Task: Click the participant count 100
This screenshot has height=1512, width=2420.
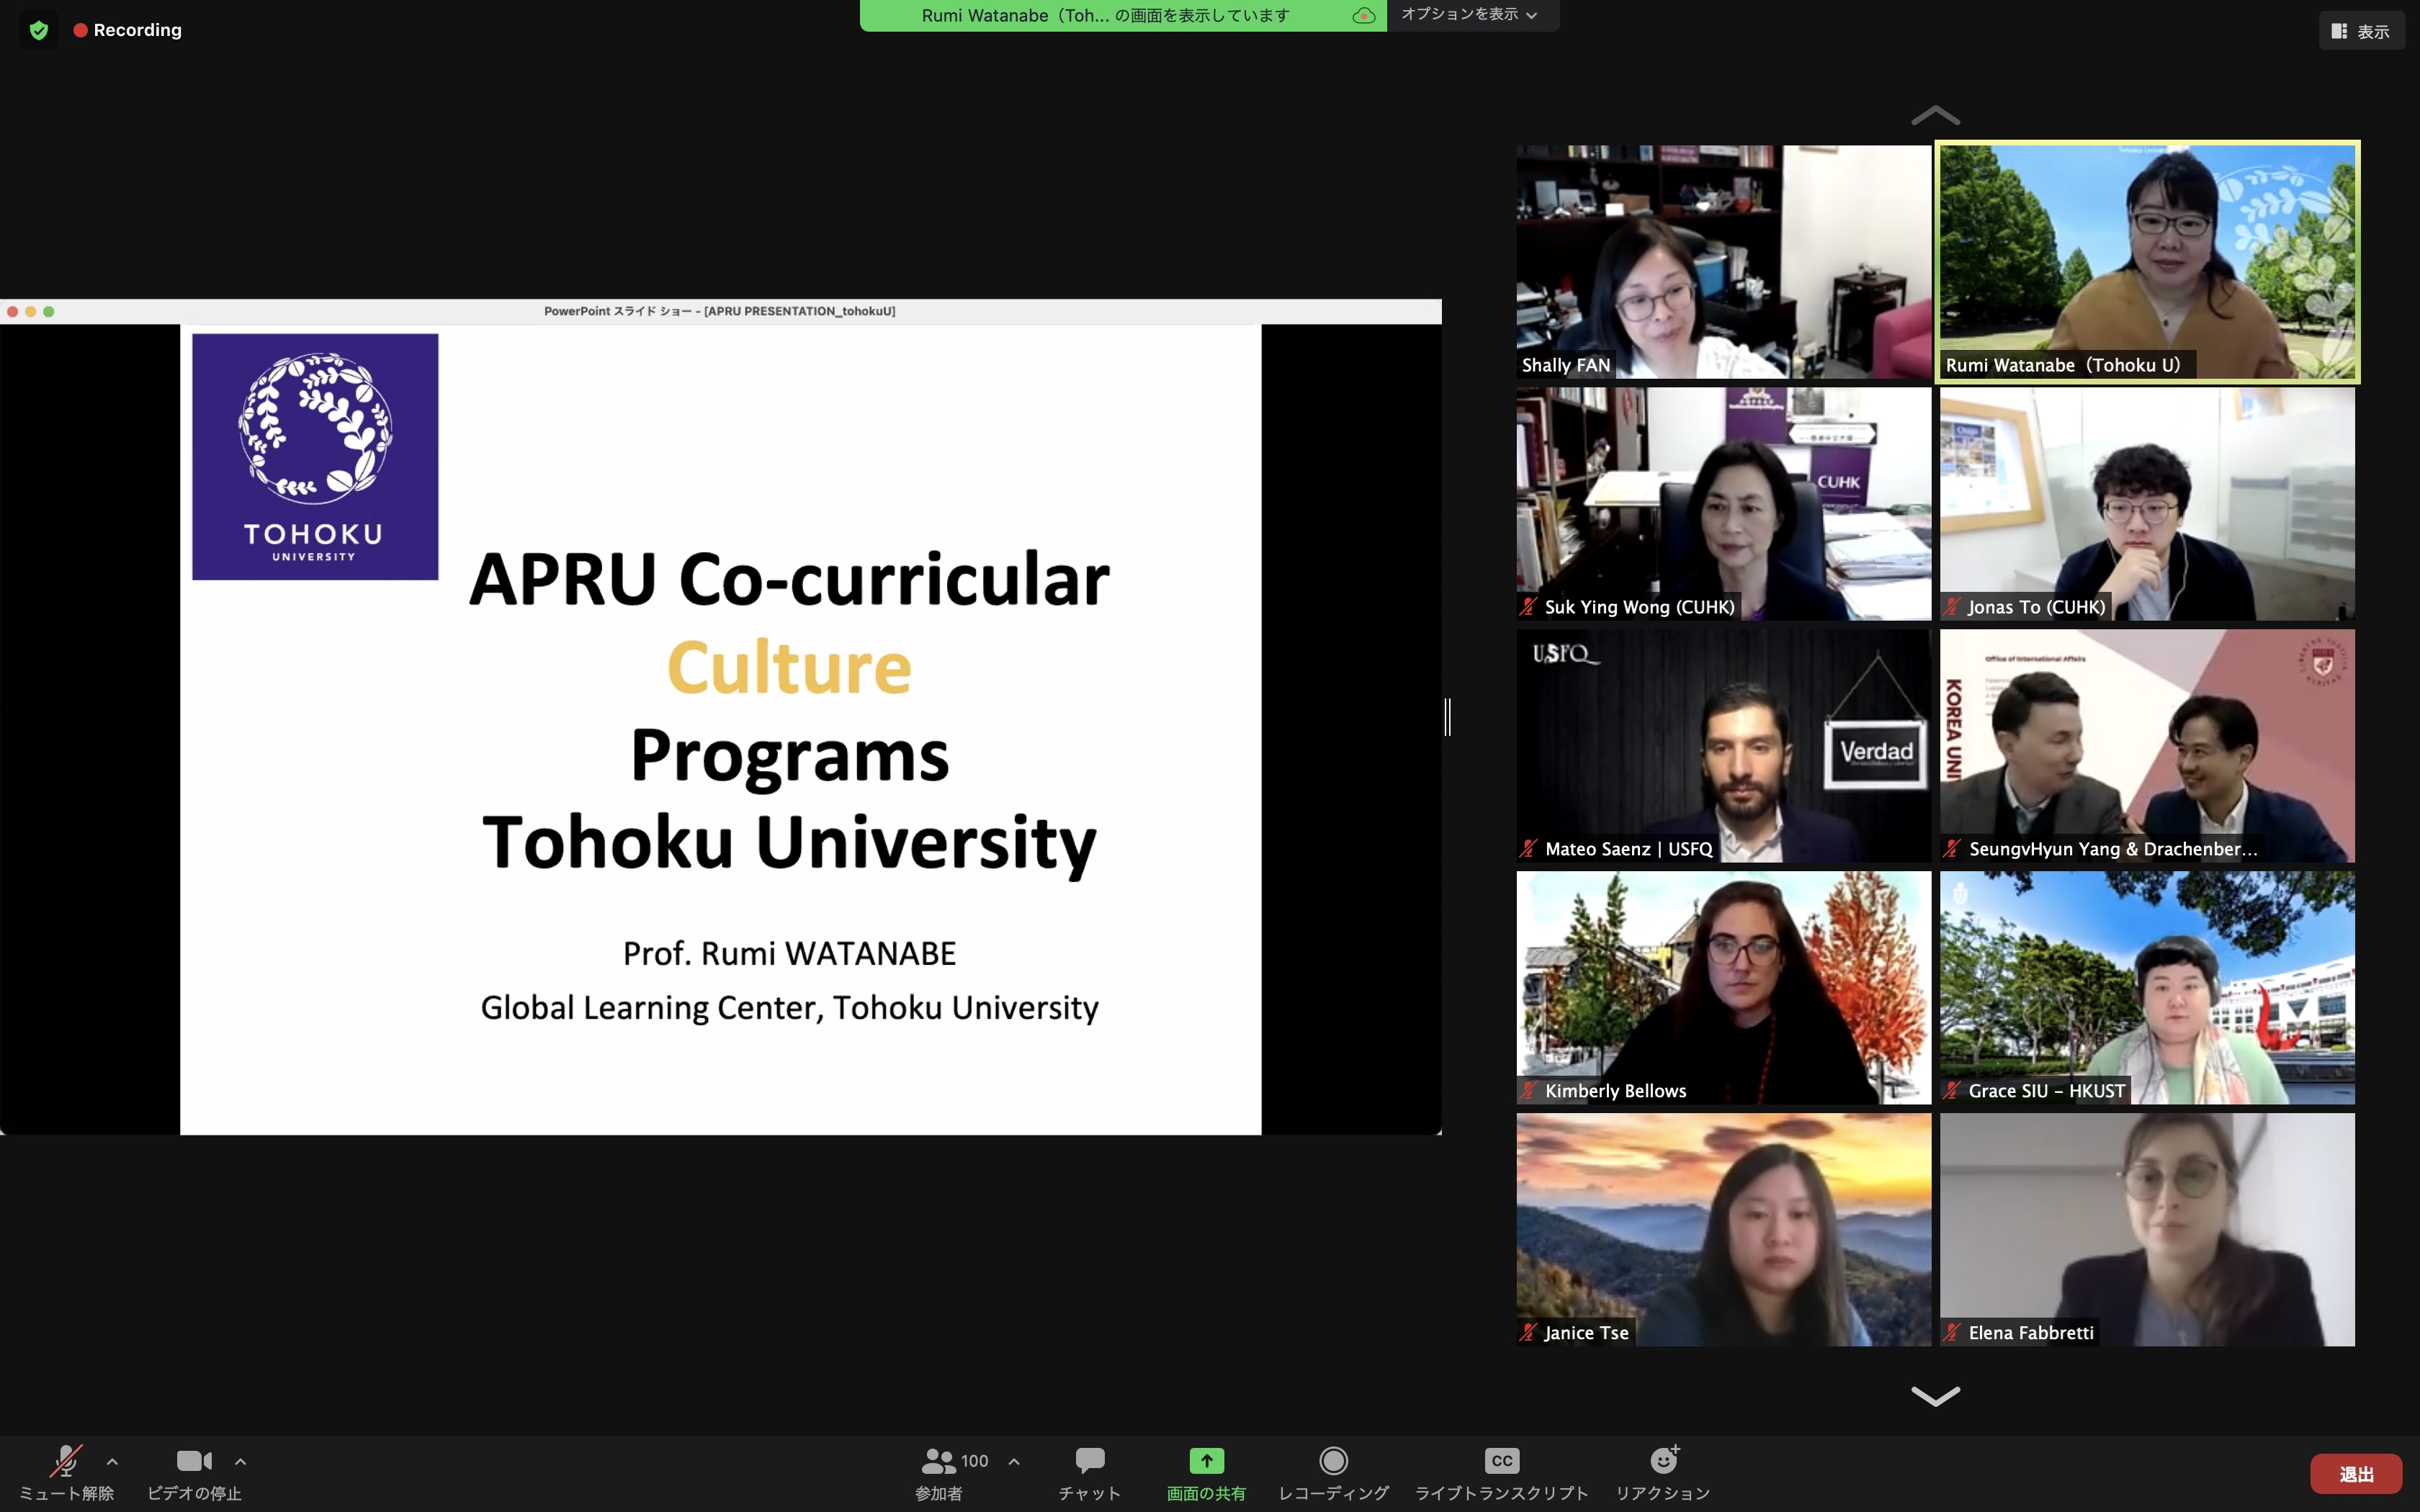Action: (974, 1461)
